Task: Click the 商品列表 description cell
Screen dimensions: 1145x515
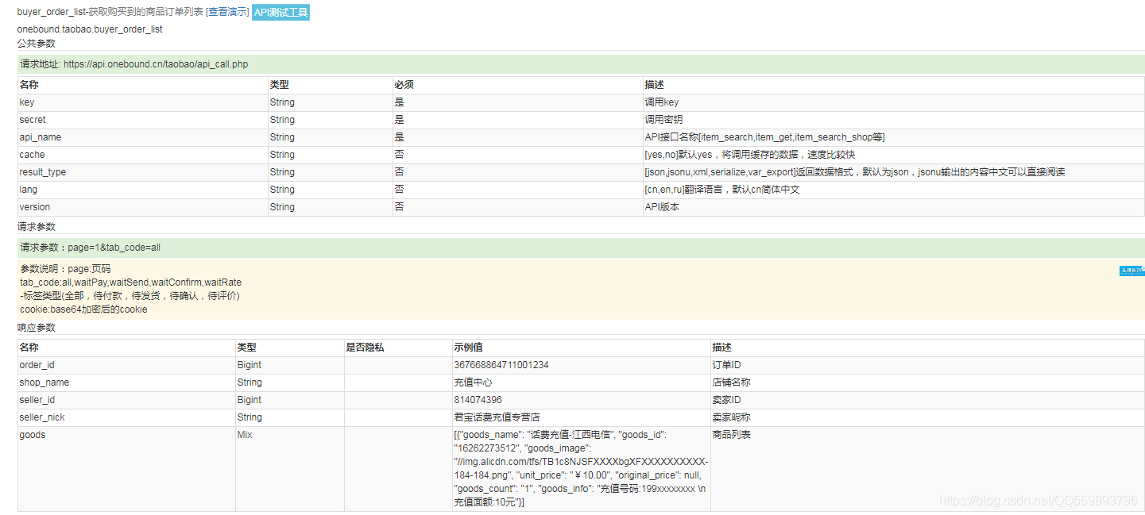Action: (927, 469)
